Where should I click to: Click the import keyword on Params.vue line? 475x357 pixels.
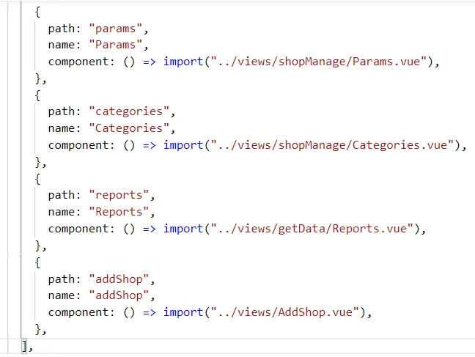coord(183,62)
